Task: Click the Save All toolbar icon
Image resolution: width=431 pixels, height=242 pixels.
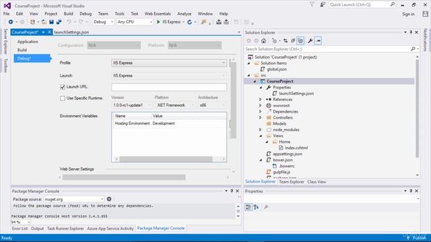Action: click(59, 22)
